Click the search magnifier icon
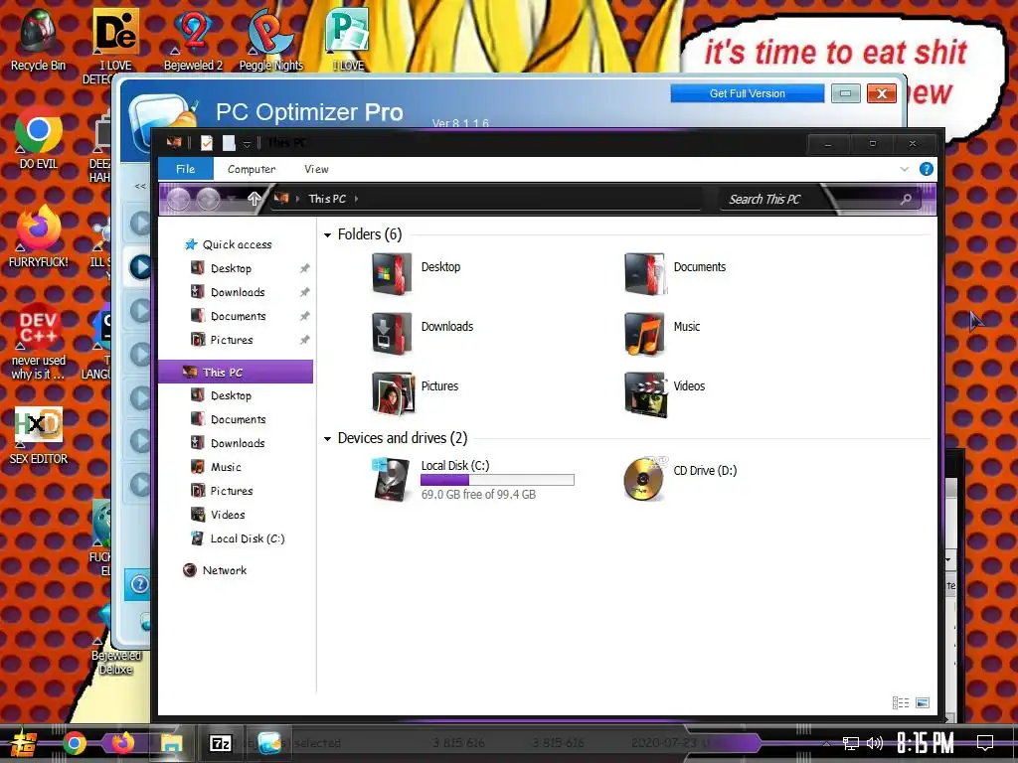The height and width of the screenshot is (763, 1018). click(x=906, y=199)
